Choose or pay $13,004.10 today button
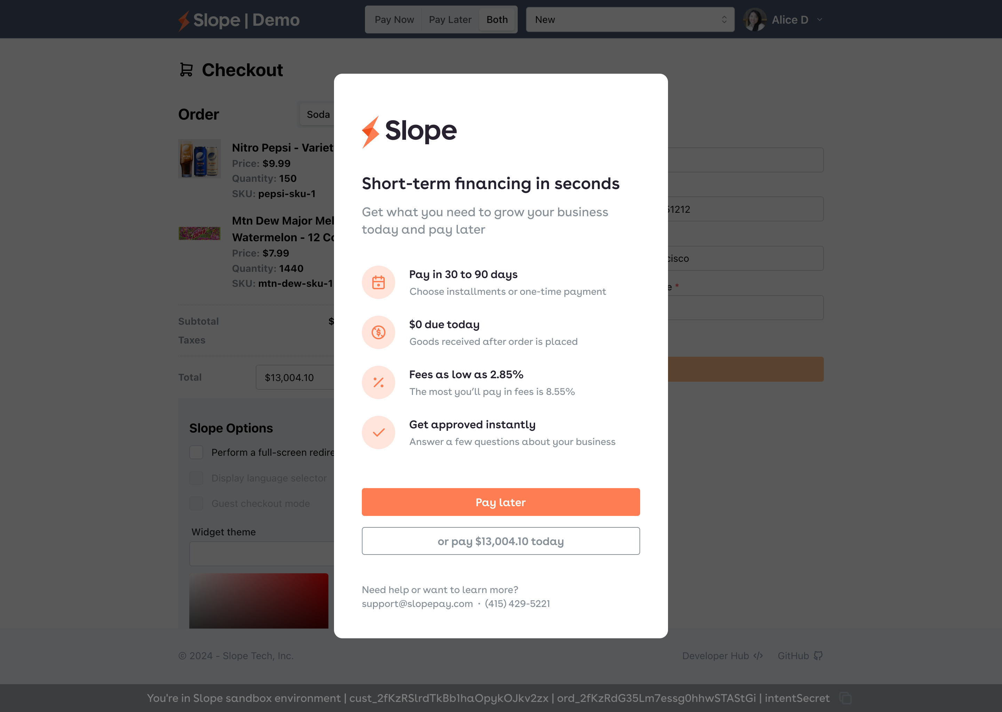Viewport: 1002px width, 712px height. 501,541
